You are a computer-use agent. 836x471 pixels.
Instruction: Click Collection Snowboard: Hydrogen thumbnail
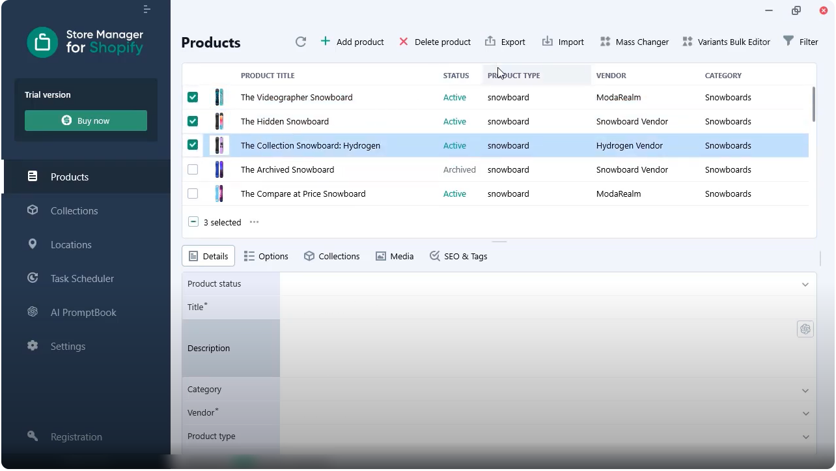pos(219,145)
